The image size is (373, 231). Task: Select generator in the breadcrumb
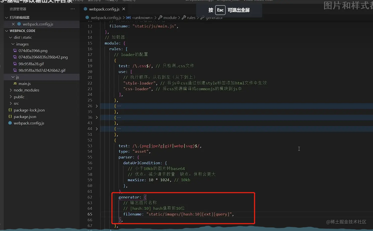214,17
